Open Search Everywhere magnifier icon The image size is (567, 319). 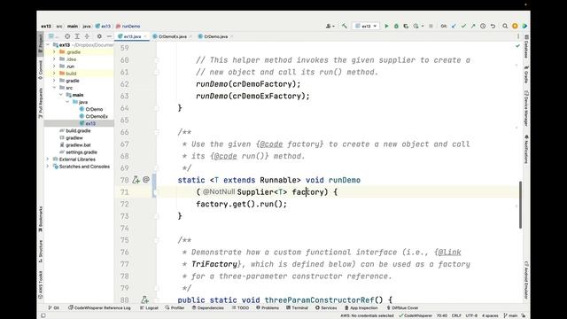tap(505, 26)
